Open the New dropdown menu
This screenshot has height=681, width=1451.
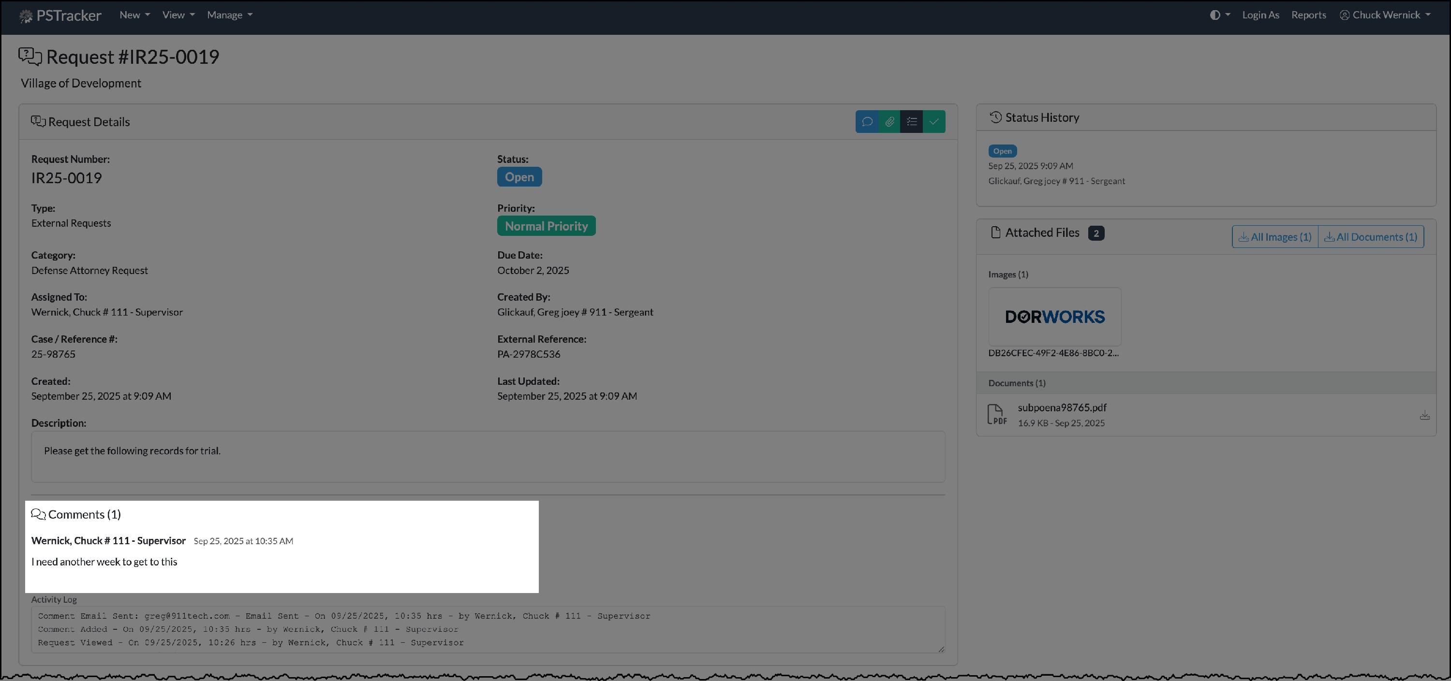click(134, 15)
